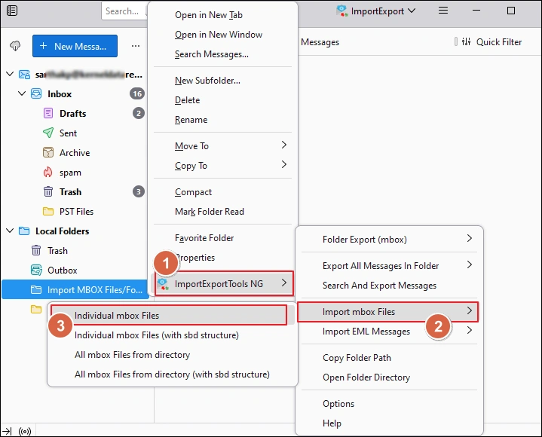
Task: Click the yellow folder below Import MBOX
Action: [x=36, y=309]
